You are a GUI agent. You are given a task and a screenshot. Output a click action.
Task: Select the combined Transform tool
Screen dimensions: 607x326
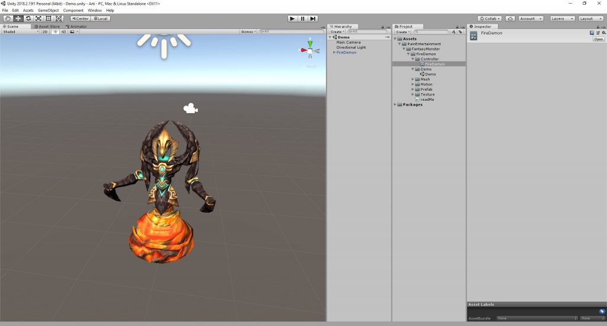(59, 18)
